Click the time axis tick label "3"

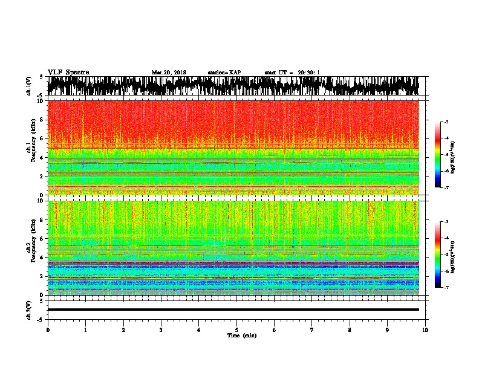(x=161, y=330)
